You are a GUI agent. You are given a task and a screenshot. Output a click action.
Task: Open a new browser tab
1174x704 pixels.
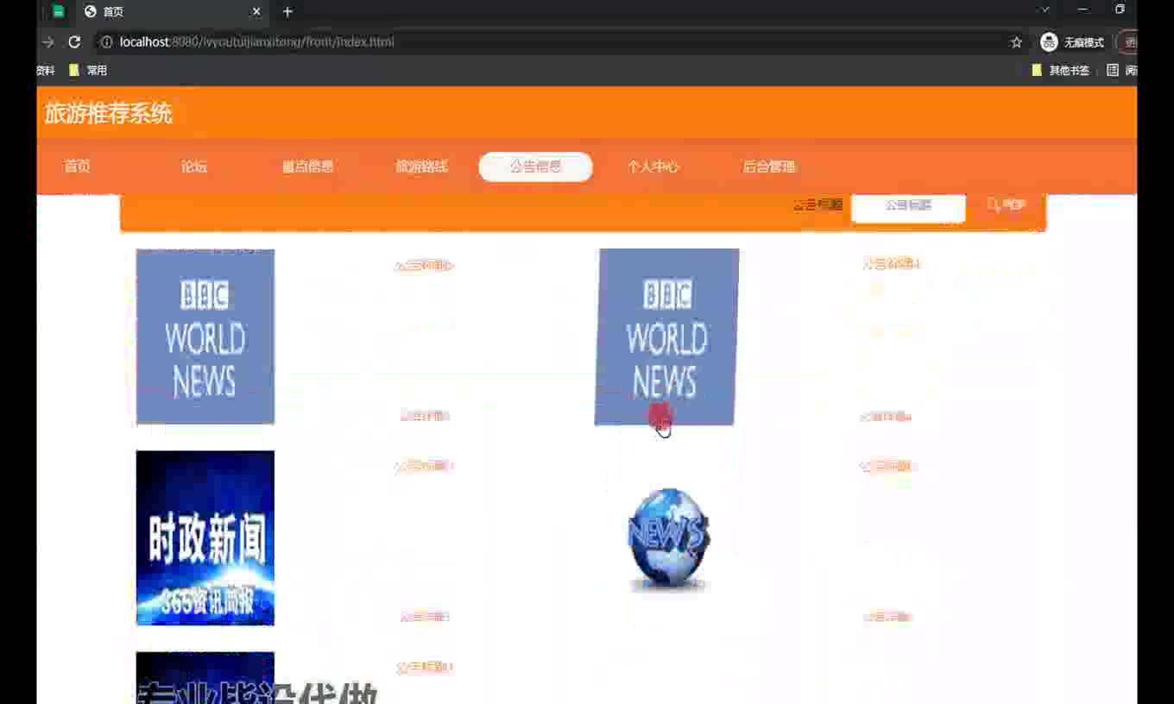[x=287, y=12]
